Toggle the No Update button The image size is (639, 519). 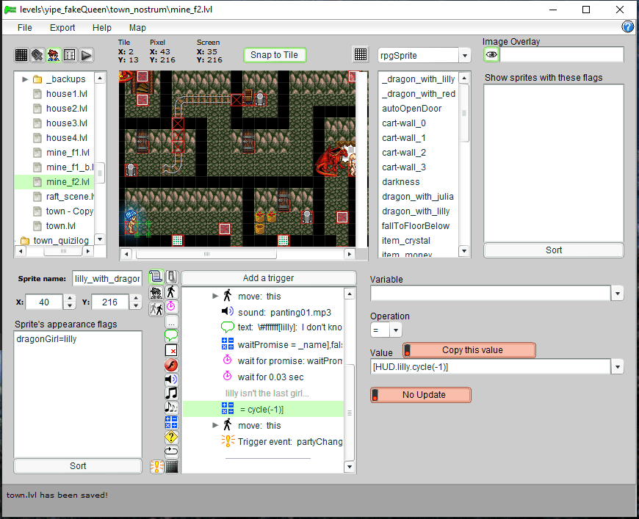421,395
